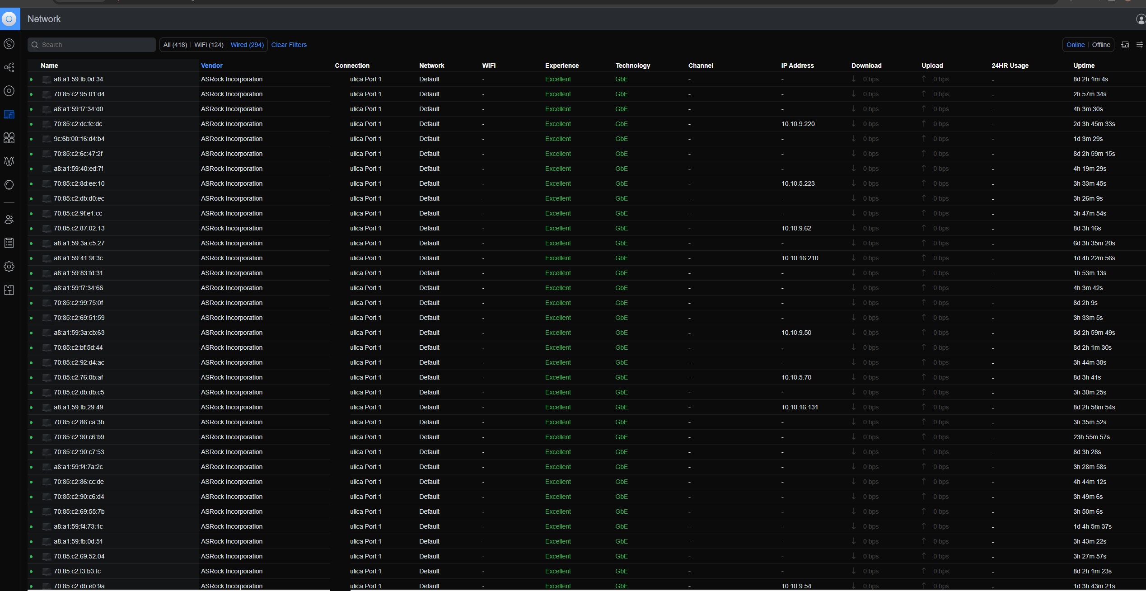Sort table by 24HR Usage column header
Image resolution: width=1146 pixels, height=591 pixels.
point(1010,66)
